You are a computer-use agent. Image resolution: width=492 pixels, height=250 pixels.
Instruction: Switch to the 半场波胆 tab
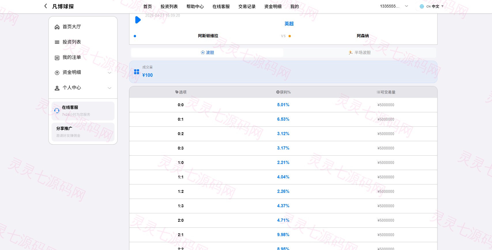click(x=359, y=53)
